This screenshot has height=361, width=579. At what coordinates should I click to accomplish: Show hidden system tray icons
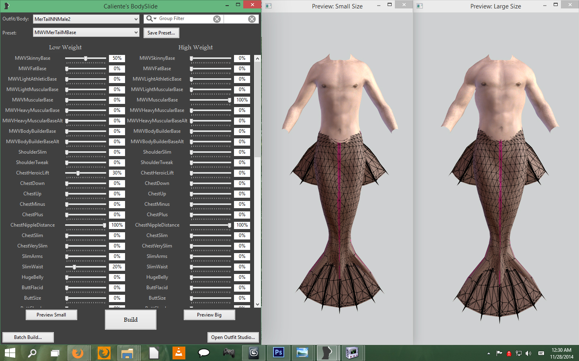click(489, 353)
